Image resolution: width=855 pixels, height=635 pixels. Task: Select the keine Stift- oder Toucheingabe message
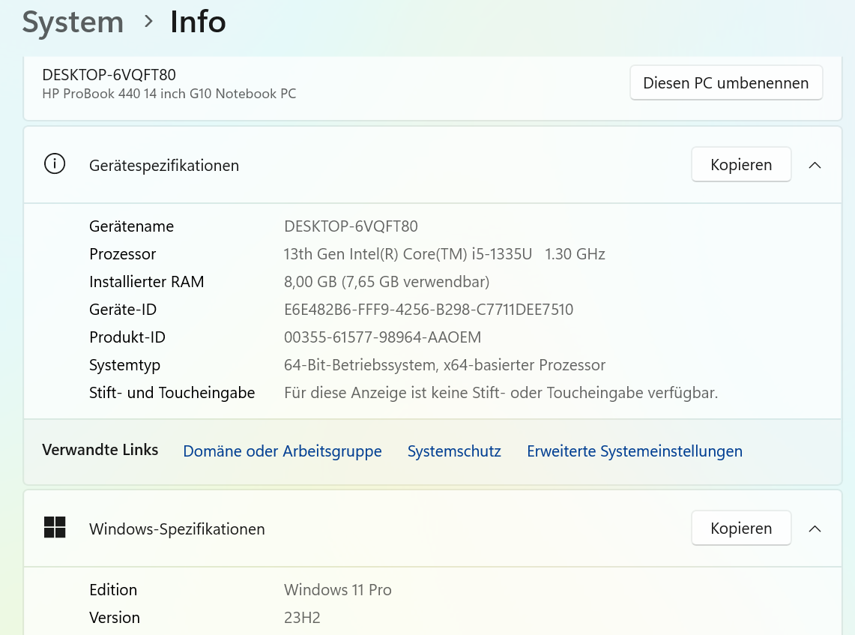pyautogui.click(x=501, y=394)
